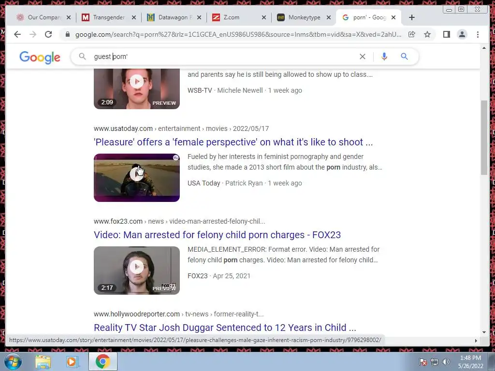Click 'FOX23 · Apr 25, 2021' source line
The image size is (495, 371).
[x=219, y=276]
